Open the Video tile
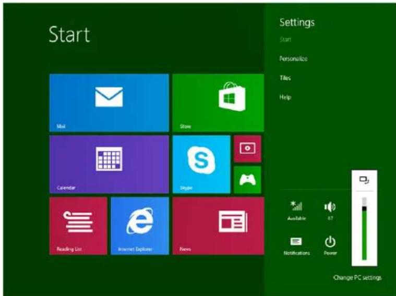Screen dimensions: 396x296 [247, 149]
